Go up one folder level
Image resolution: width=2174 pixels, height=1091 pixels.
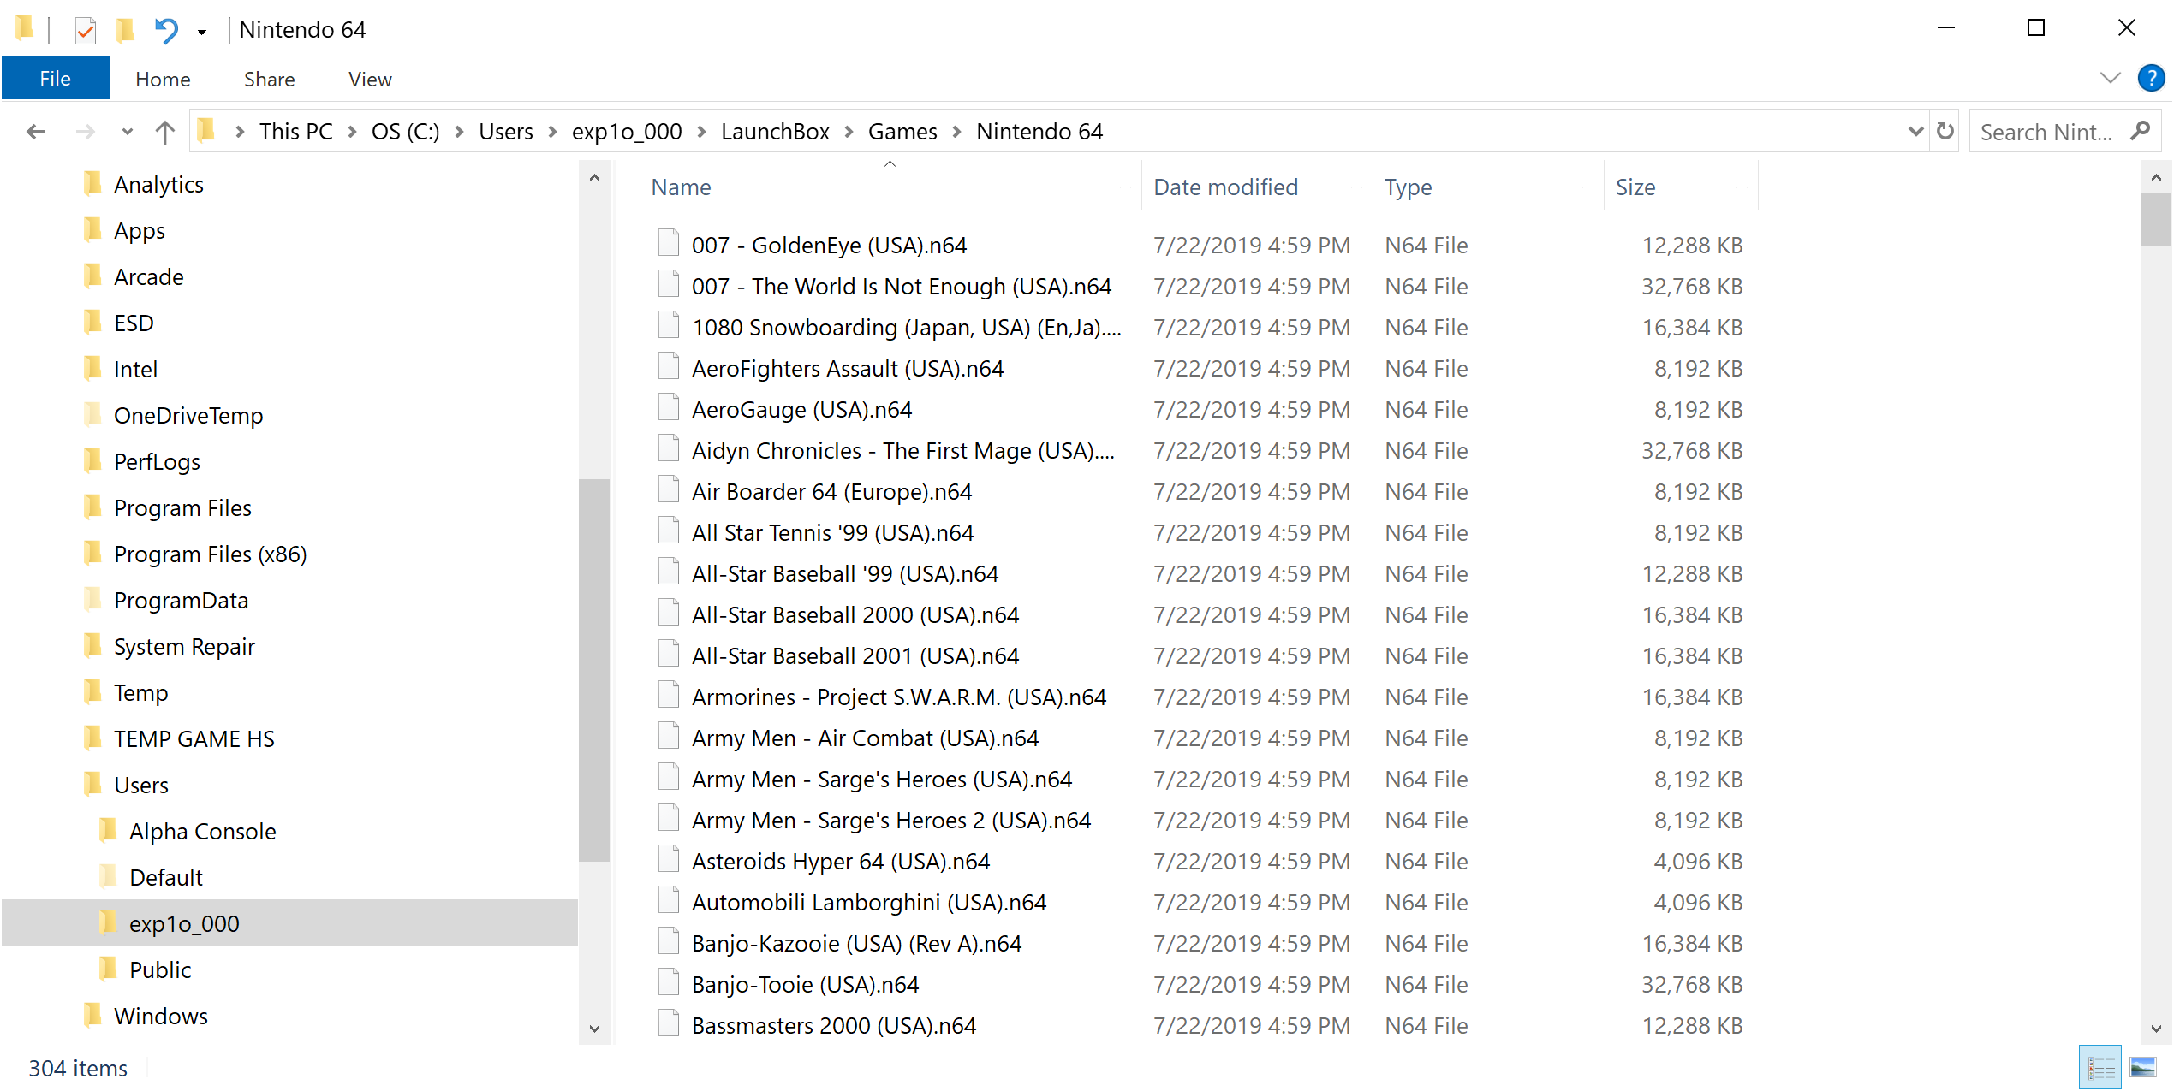(164, 132)
